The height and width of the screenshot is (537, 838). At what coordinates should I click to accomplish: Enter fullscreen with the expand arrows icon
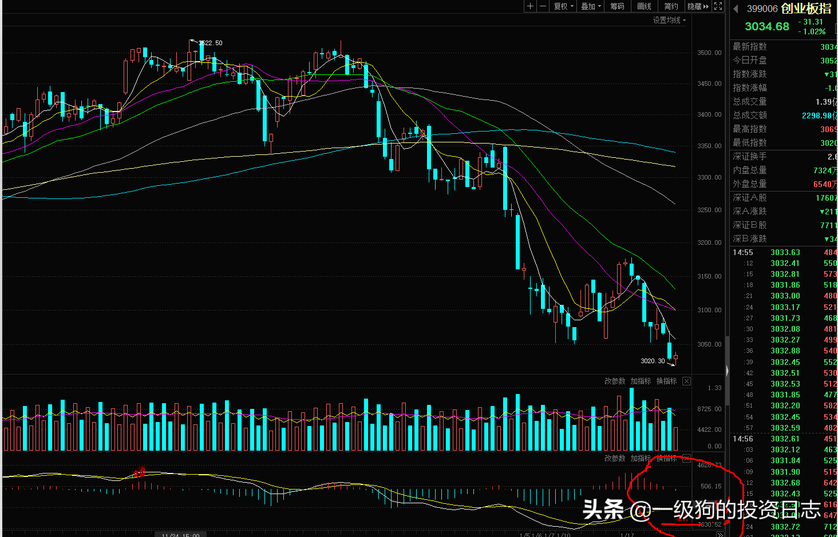718,6
